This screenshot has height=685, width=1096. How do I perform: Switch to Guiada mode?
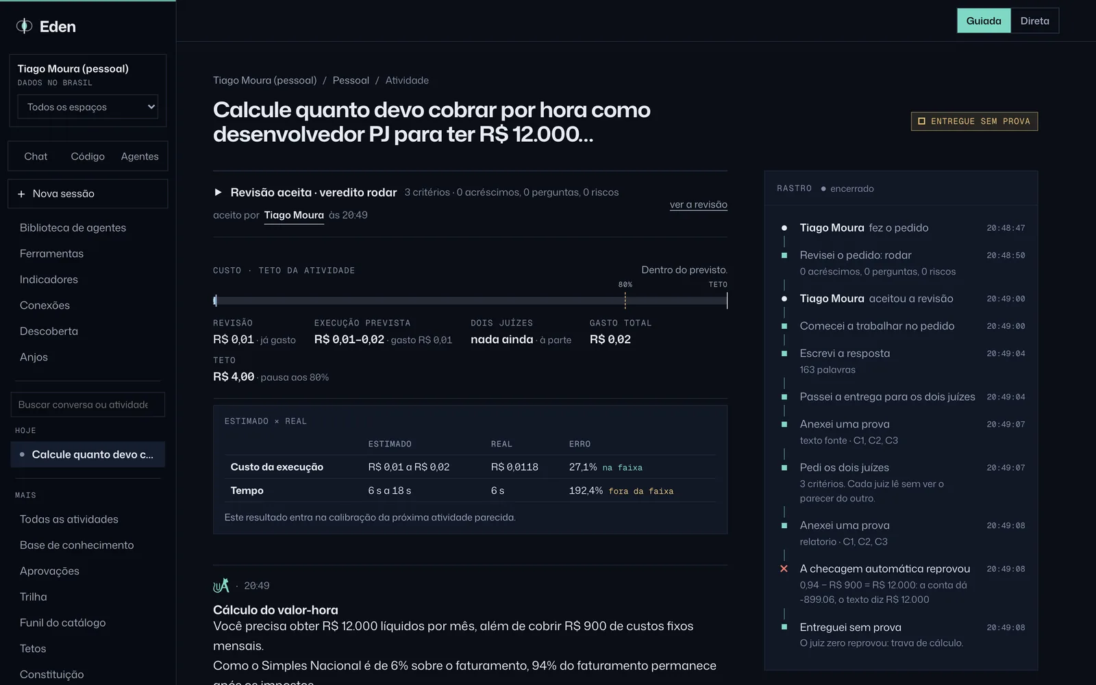pos(984,21)
